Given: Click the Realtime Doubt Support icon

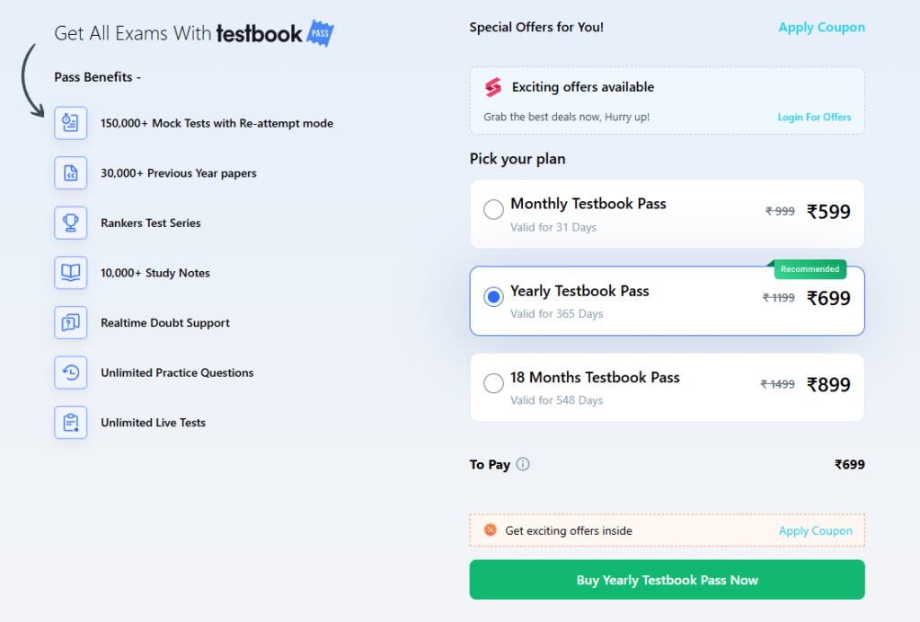Looking at the screenshot, I should (70, 322).
